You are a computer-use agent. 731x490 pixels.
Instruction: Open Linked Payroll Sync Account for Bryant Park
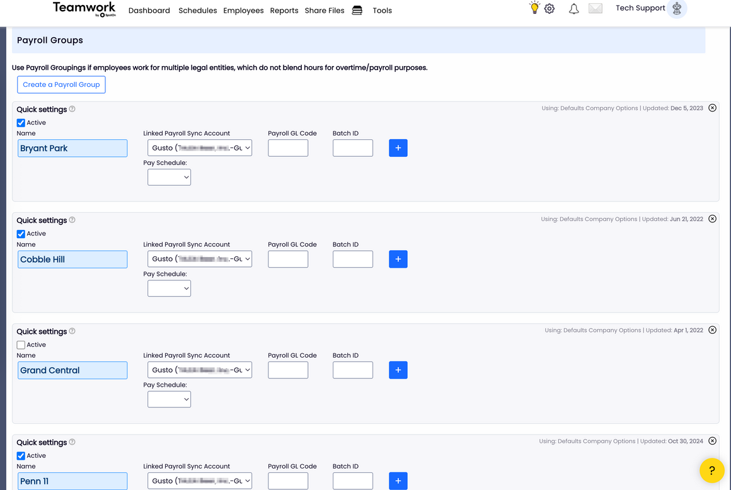coord(200,147)
